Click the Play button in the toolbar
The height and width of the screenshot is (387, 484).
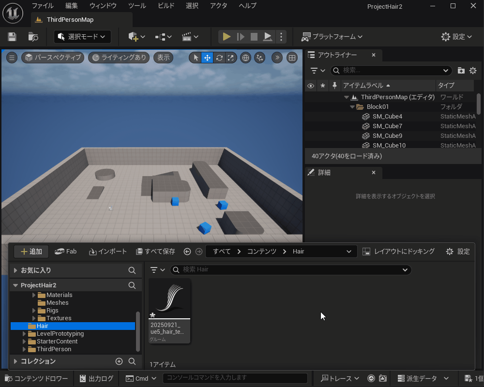226,37
